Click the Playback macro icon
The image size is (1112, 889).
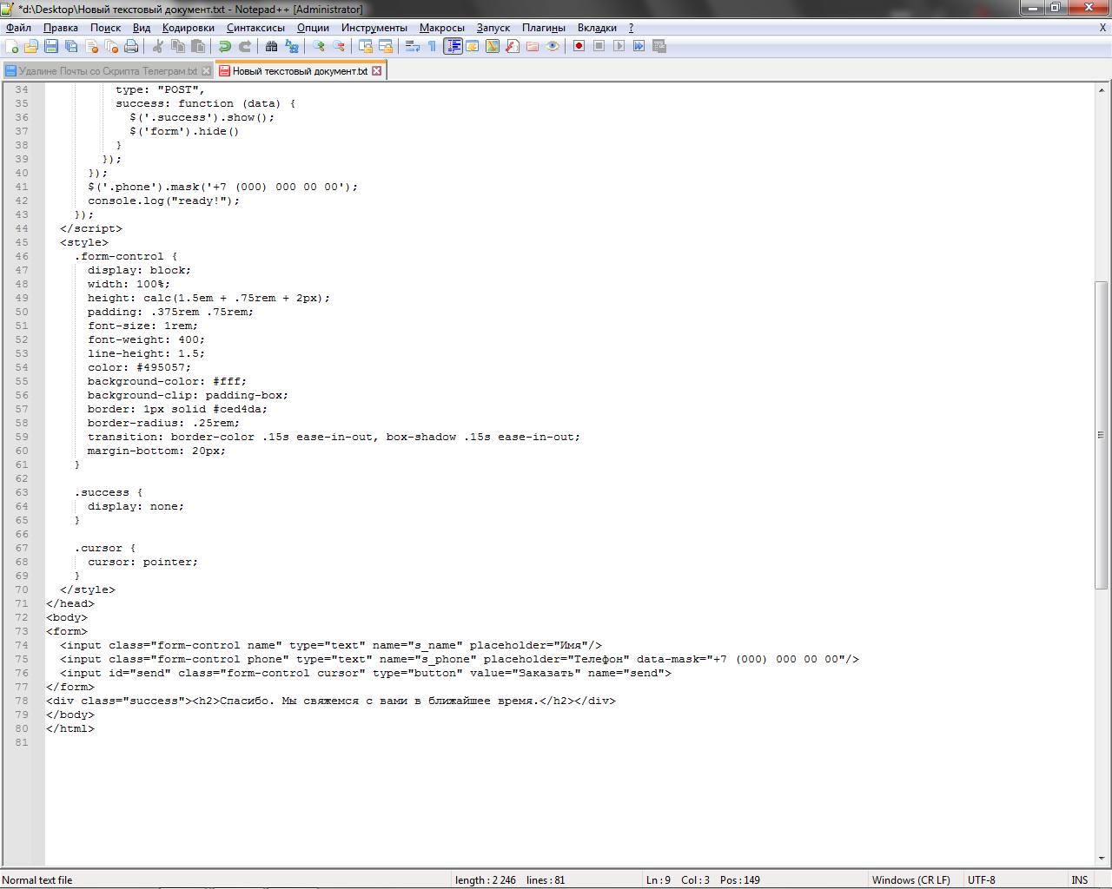pos(619,46)
